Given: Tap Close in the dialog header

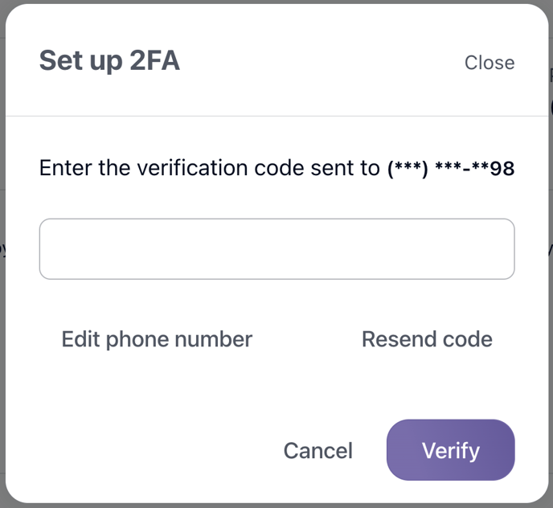Looking at the screenshot, I should (489, 63).
